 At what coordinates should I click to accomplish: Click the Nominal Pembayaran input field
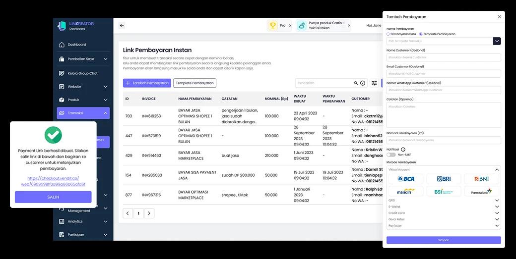[x=444, y=140]
